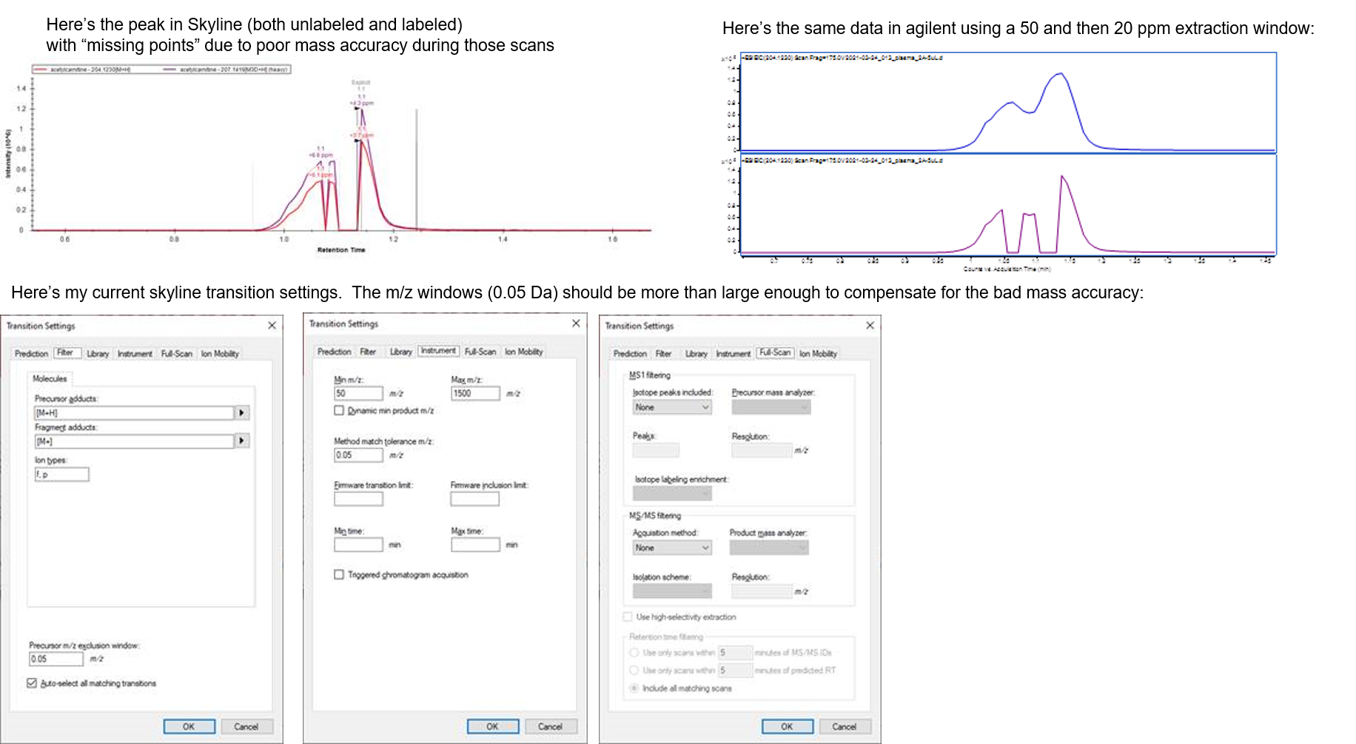Close the Instrument tab Transition Settings dialog

pyautogui.click(x=576, y=324)
